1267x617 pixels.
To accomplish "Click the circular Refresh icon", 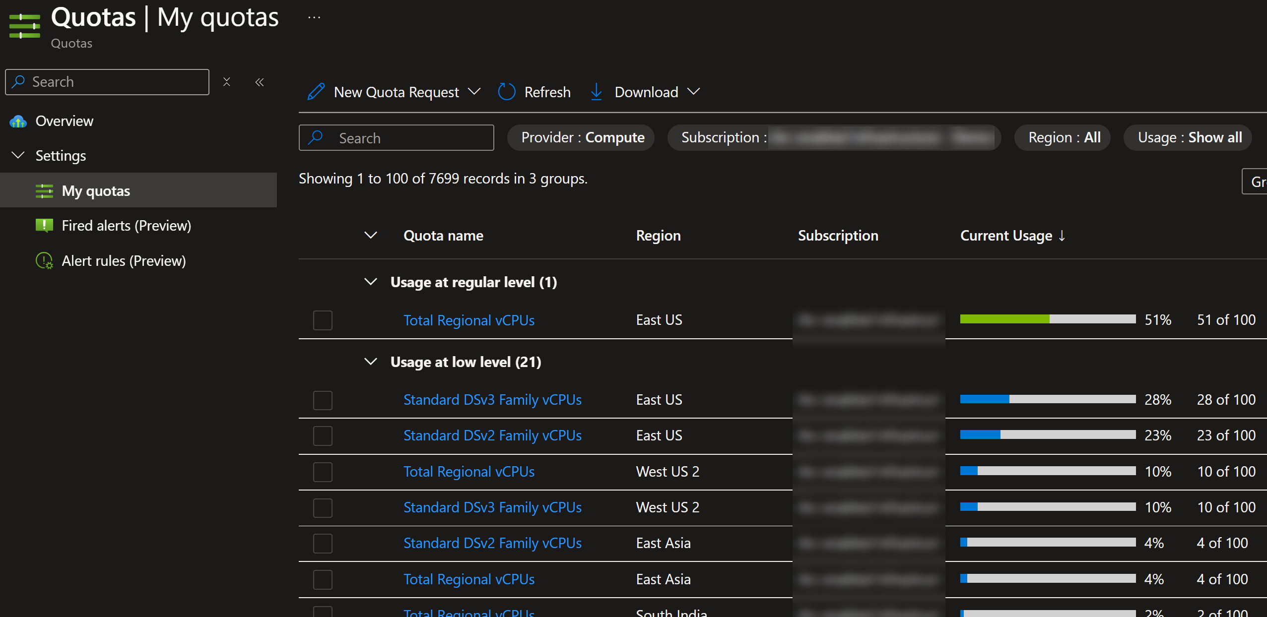I will [x=507, y=92].
